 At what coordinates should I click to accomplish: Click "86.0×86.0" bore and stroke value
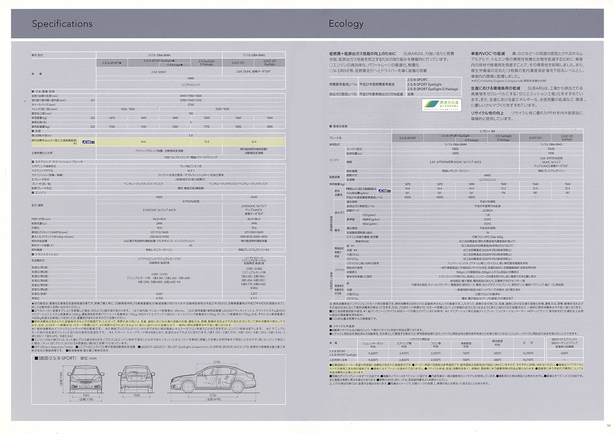[254, 219]
